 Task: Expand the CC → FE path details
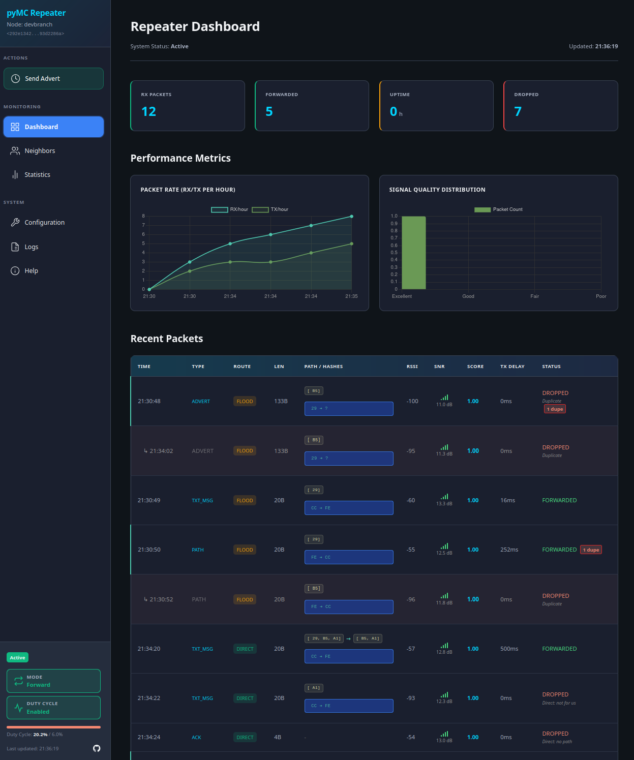[349, 507]
